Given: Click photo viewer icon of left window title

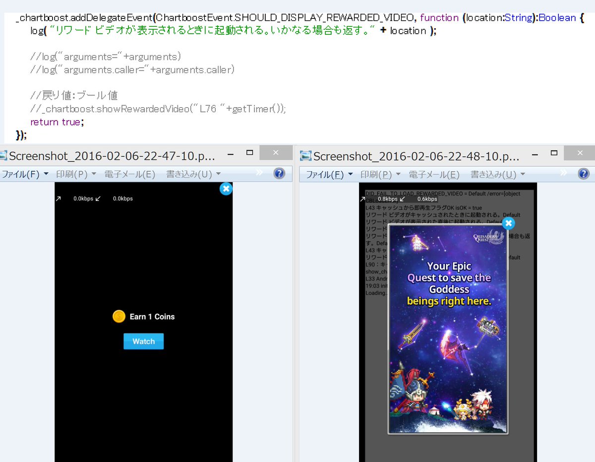Looking at the screenshot, I should coord(4,156).
